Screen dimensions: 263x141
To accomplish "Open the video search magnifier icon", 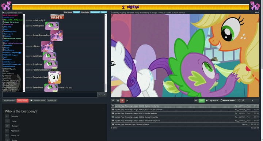I will coord(113,100).
